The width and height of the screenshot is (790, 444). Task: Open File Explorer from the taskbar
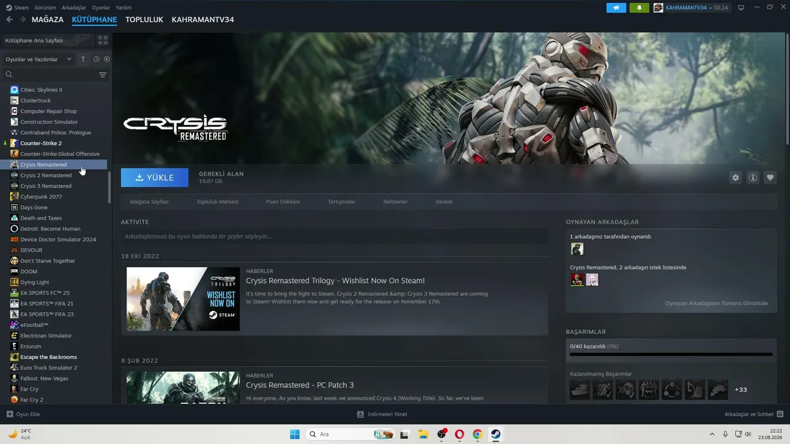pos(423,434)
